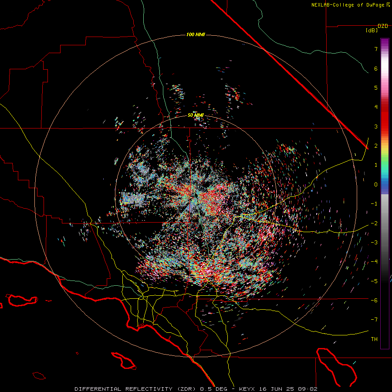Click the -6 dB scale value
This screenshot has height=392, width=392.
[x=374, y=301]
